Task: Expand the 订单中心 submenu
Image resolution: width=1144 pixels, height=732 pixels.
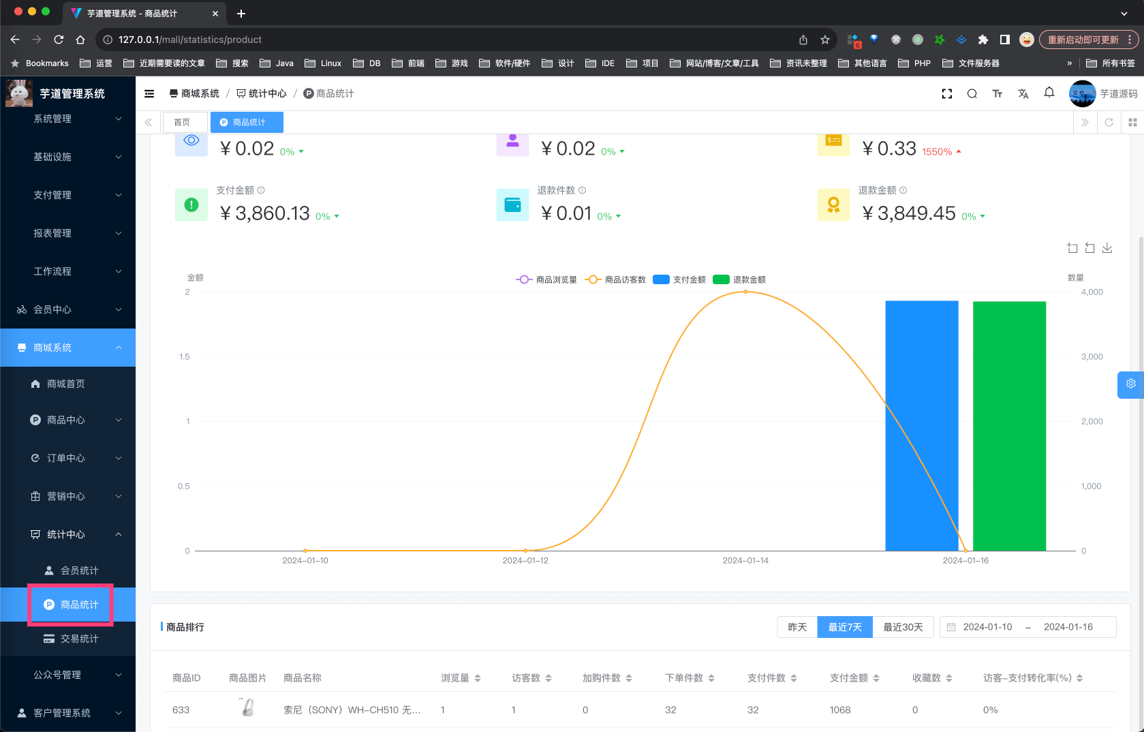Action: coord(75,458)
